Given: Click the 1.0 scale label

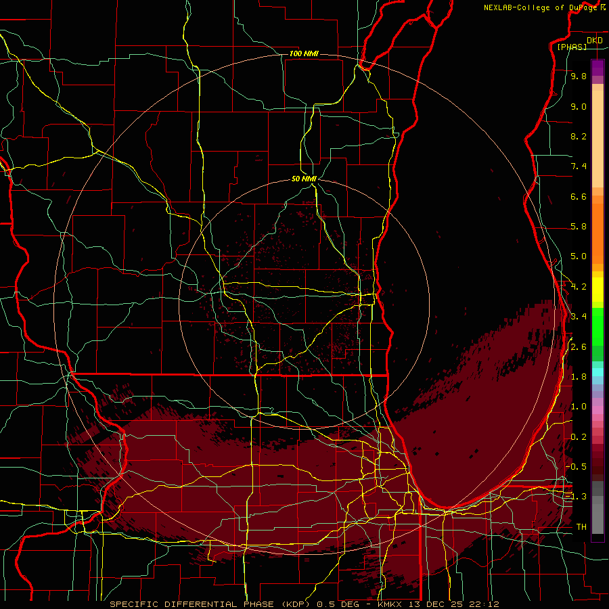Looking at the screenshot, I should click(x=579, y=407).
